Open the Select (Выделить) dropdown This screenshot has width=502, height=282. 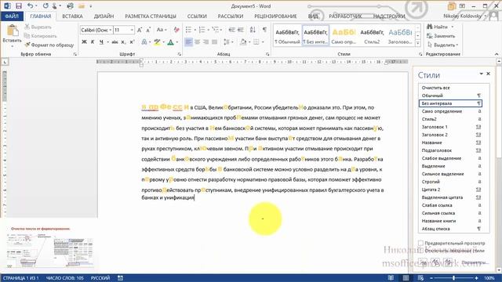(x=443, y=45)
